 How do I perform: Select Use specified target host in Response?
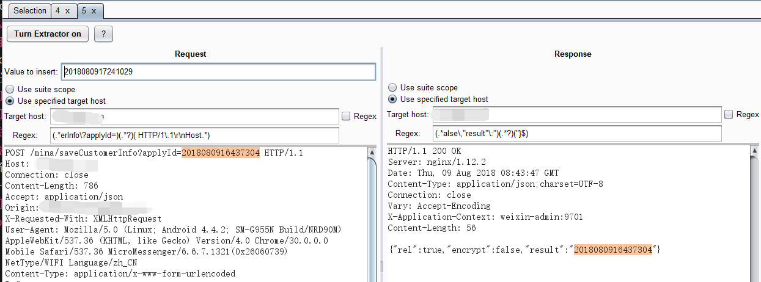pos(393,99)
